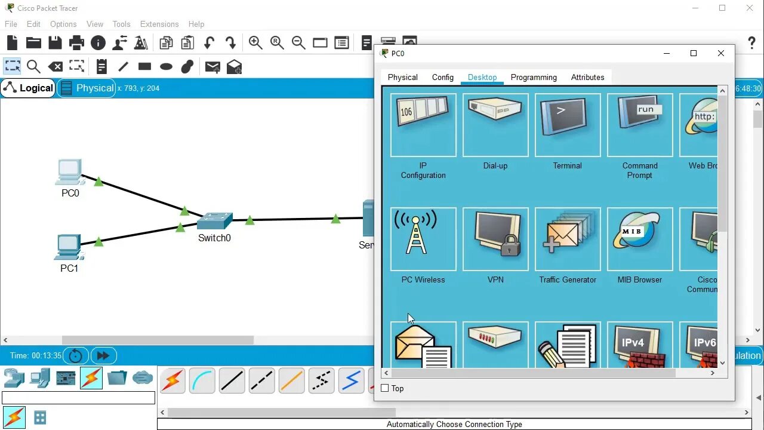
Task: Select the Draw Rectangle tool
Action: tap(144, 66)
